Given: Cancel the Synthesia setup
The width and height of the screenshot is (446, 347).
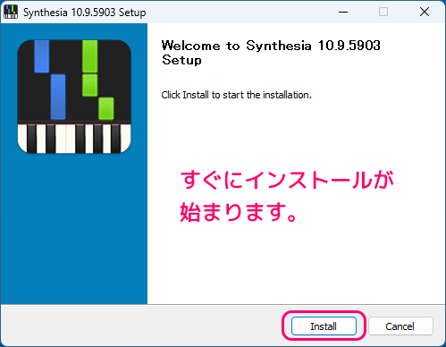Looking at the screenshot, I should pos(400,326).
